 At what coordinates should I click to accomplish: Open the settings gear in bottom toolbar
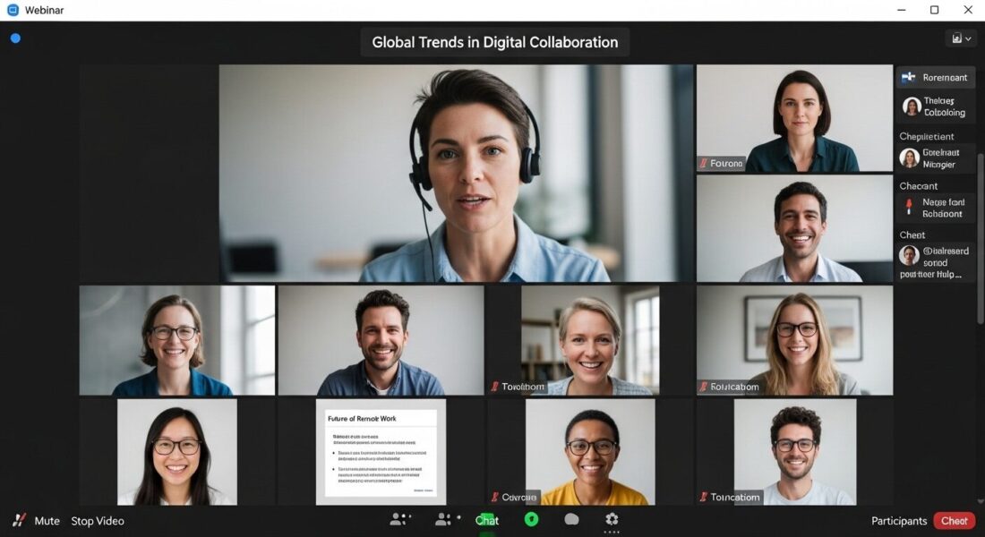coord(612,519)
